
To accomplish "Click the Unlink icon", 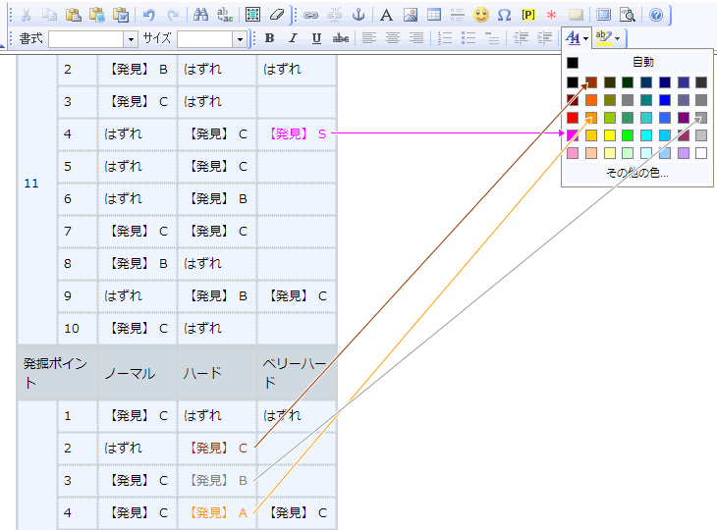I will tap(335, 15).
